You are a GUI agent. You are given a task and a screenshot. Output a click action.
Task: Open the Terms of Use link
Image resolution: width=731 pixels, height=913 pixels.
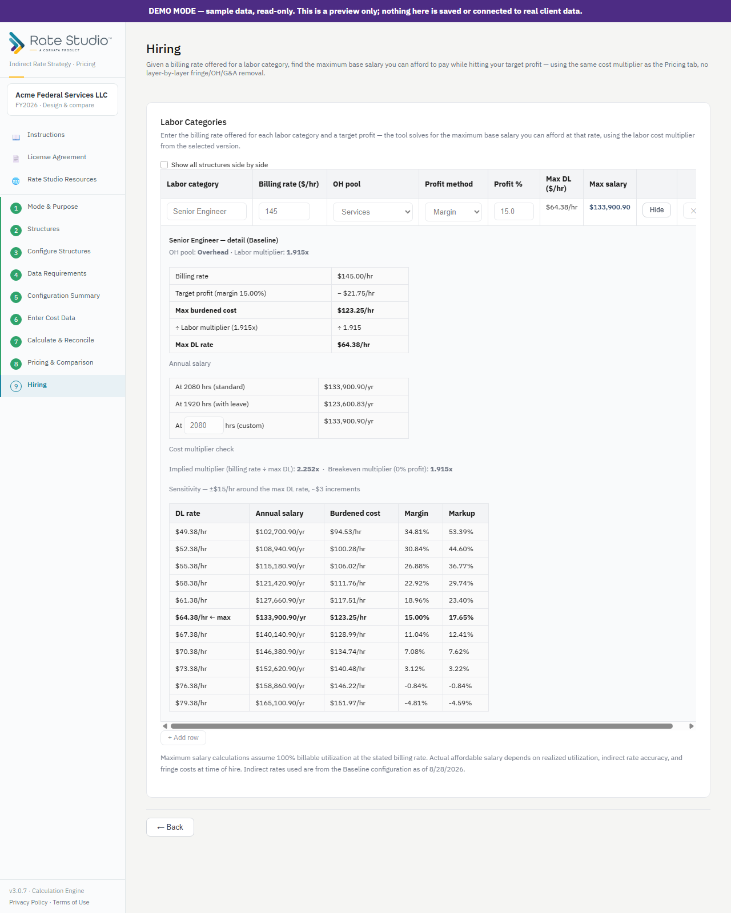pyautogui.click(x=71, y=903)
